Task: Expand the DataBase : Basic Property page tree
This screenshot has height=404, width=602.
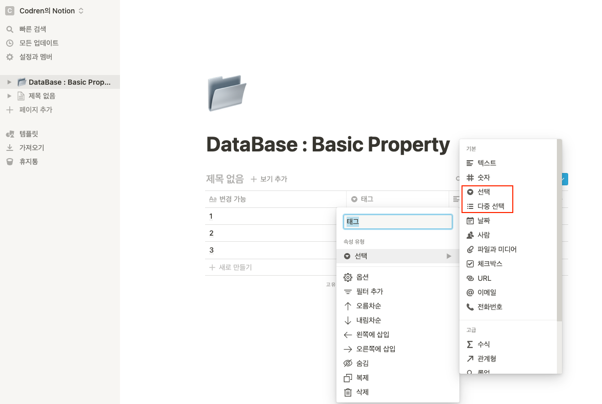Action: point(9,82)
